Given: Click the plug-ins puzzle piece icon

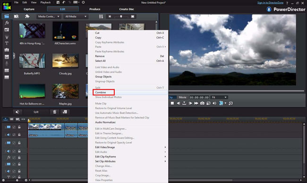Looking at the screenshot, I should point(27,17).
